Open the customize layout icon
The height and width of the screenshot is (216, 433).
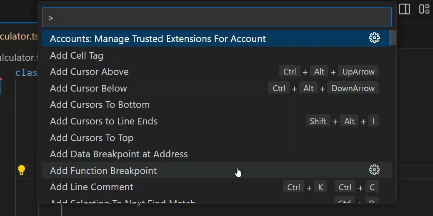pos(424,9)
